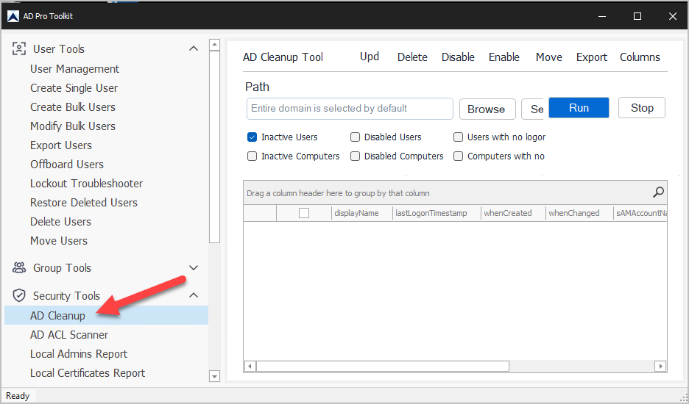Click the sAMAccountName column header
Image resolution: width=689 pixels, height=404 pixels.
pyautogui.click(x=640, y=213)
